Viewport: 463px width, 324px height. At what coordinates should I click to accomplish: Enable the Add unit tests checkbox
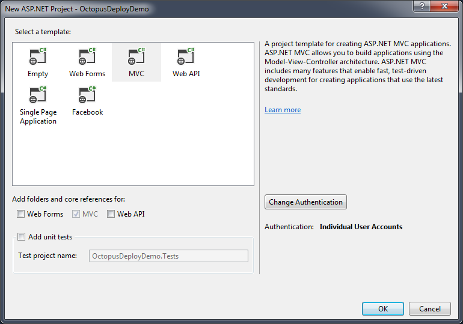click(x=22, y=237)
